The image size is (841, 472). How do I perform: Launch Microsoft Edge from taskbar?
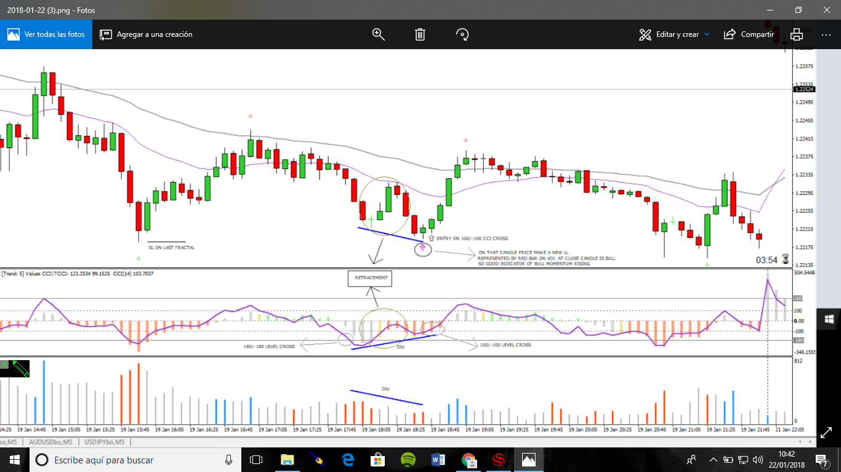(348, 459)
